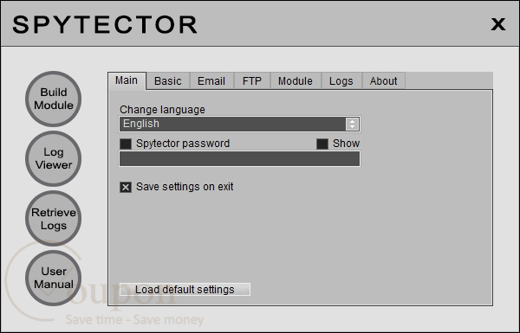Open the Log Viewer
The image size is (520, 333).
54,158
